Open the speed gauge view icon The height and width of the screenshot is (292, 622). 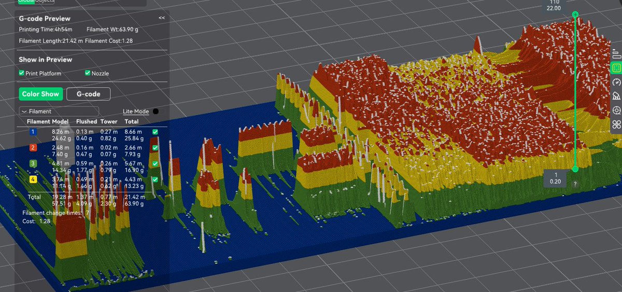[x=616, y=82]
